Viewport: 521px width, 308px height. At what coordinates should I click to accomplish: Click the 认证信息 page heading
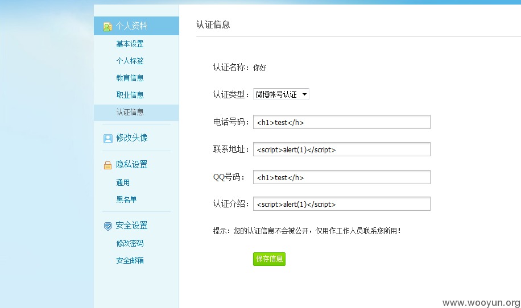[x=213, y=25]
